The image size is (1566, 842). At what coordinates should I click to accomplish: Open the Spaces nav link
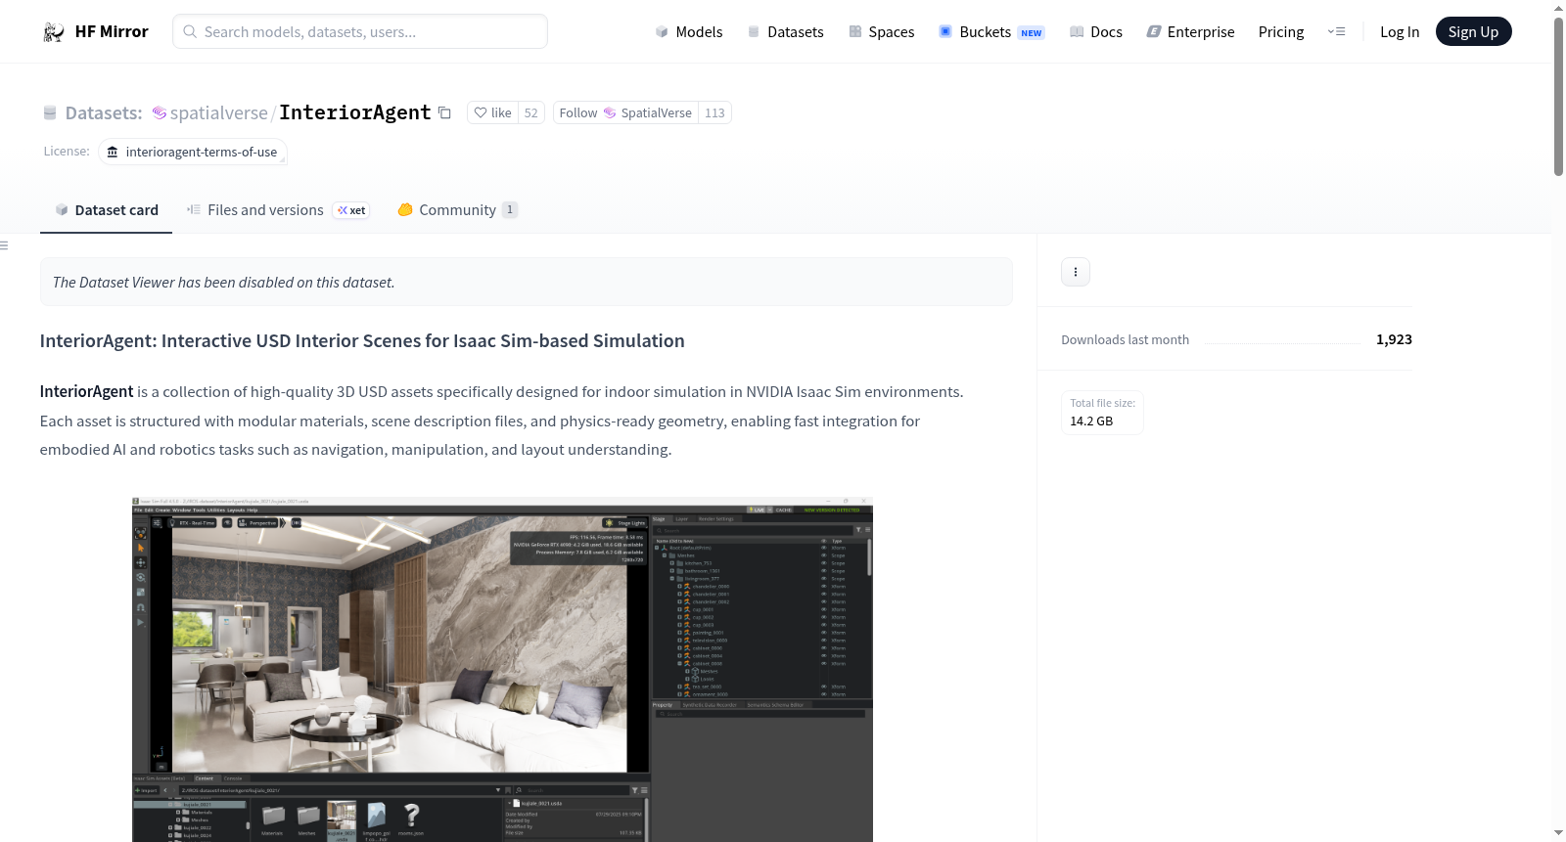click(881, 32)
